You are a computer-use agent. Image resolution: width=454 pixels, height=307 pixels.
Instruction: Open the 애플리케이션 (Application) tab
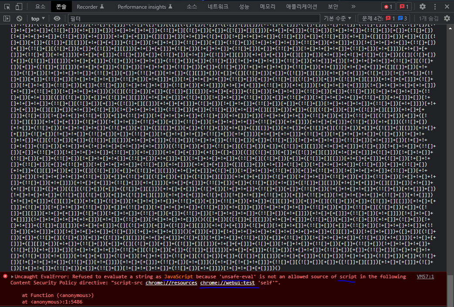click(302, 7)
